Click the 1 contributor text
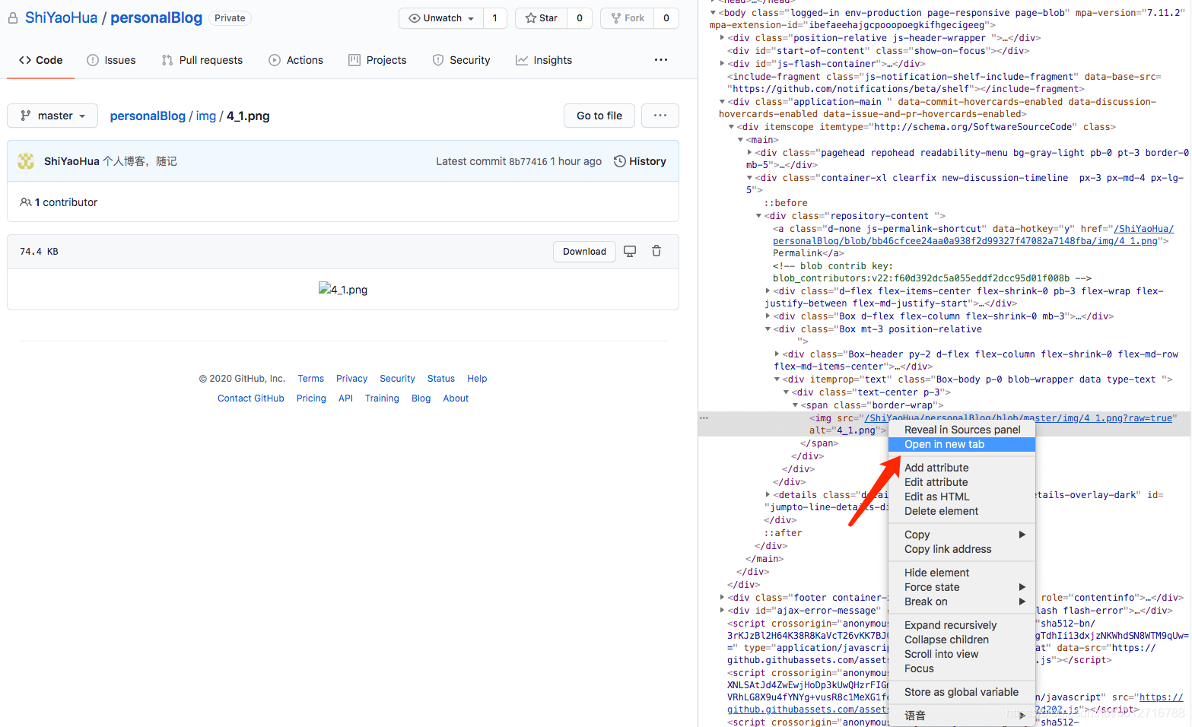Viewport: 1192px width, 727px height. pos(66,202)
